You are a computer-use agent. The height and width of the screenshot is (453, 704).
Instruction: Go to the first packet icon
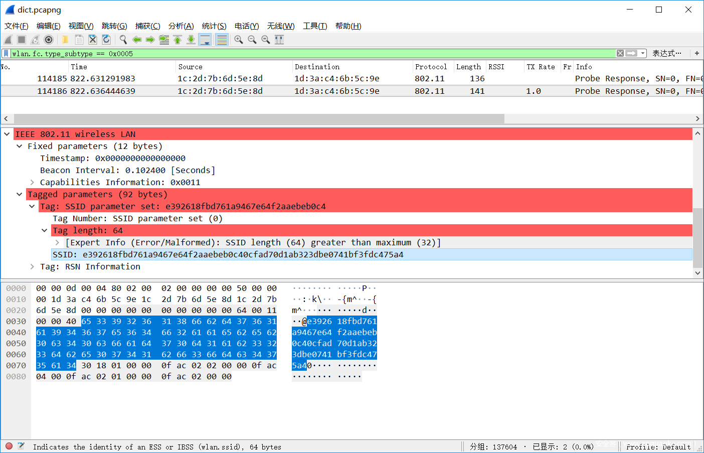pyautogui.click(x=178, y=40)
